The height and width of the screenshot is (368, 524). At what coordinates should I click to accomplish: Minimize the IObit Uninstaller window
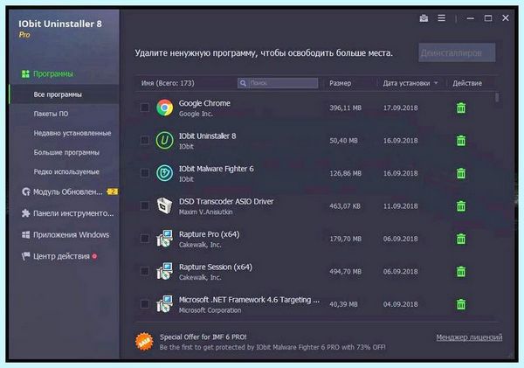[470, 18]
